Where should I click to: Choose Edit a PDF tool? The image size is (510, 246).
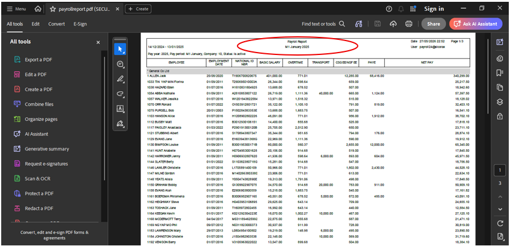click(36, 74)
